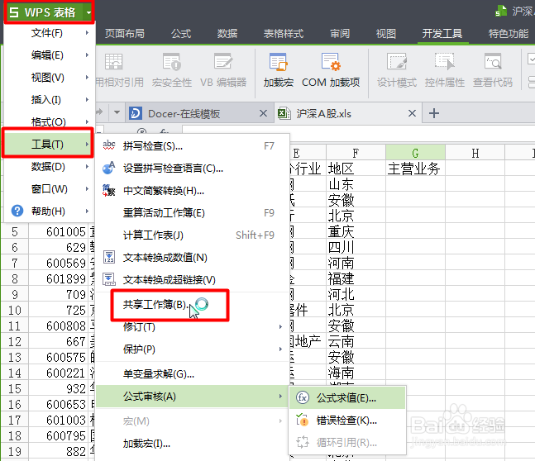The width and height of the screenshot is (535, 461).
Task: Open the 文件(F) menu
Action: click(x=49, y=33)
